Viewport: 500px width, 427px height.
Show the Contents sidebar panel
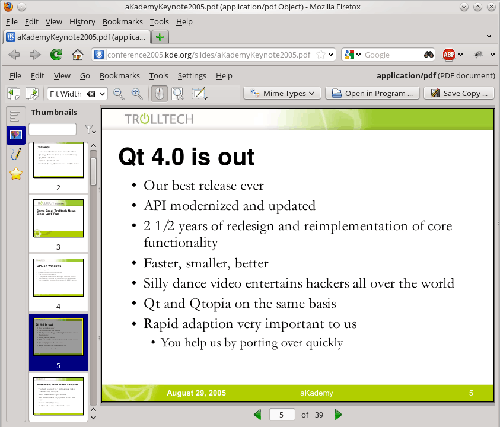tap(15, 116)
